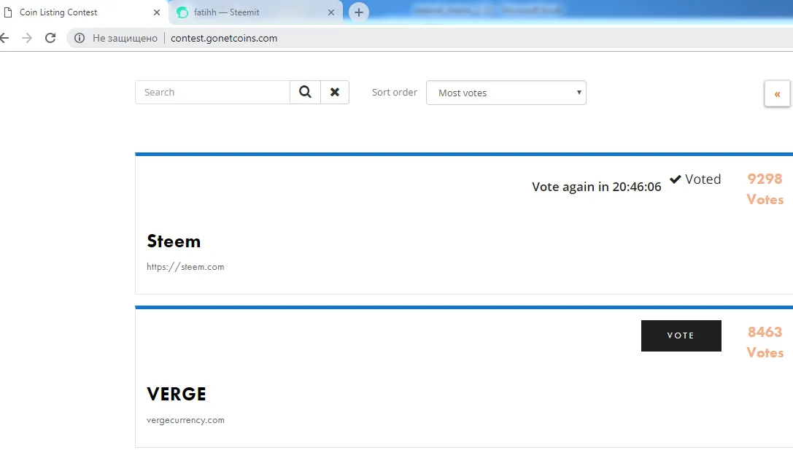Image resolution: width=793 pixels, height=450 pixels.
Task: Open the Most votes sort dropdown
Action: (506, 93)
